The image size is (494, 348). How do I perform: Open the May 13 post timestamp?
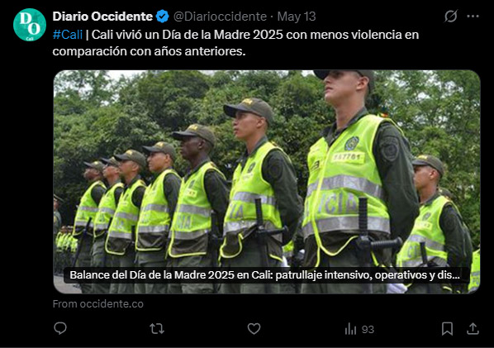(x=297, y=17)
